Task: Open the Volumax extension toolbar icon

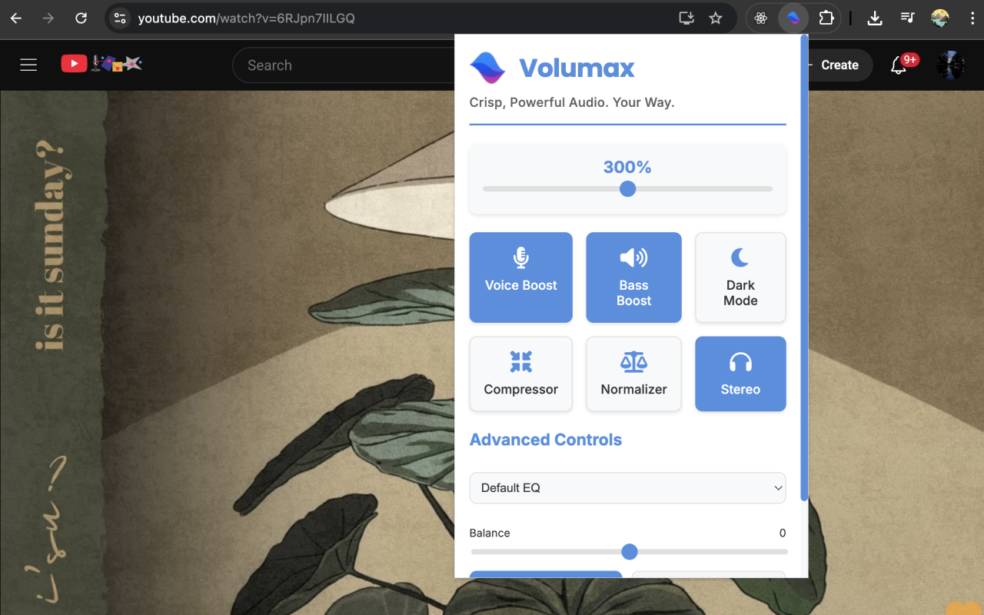Action: coord(793,18)
